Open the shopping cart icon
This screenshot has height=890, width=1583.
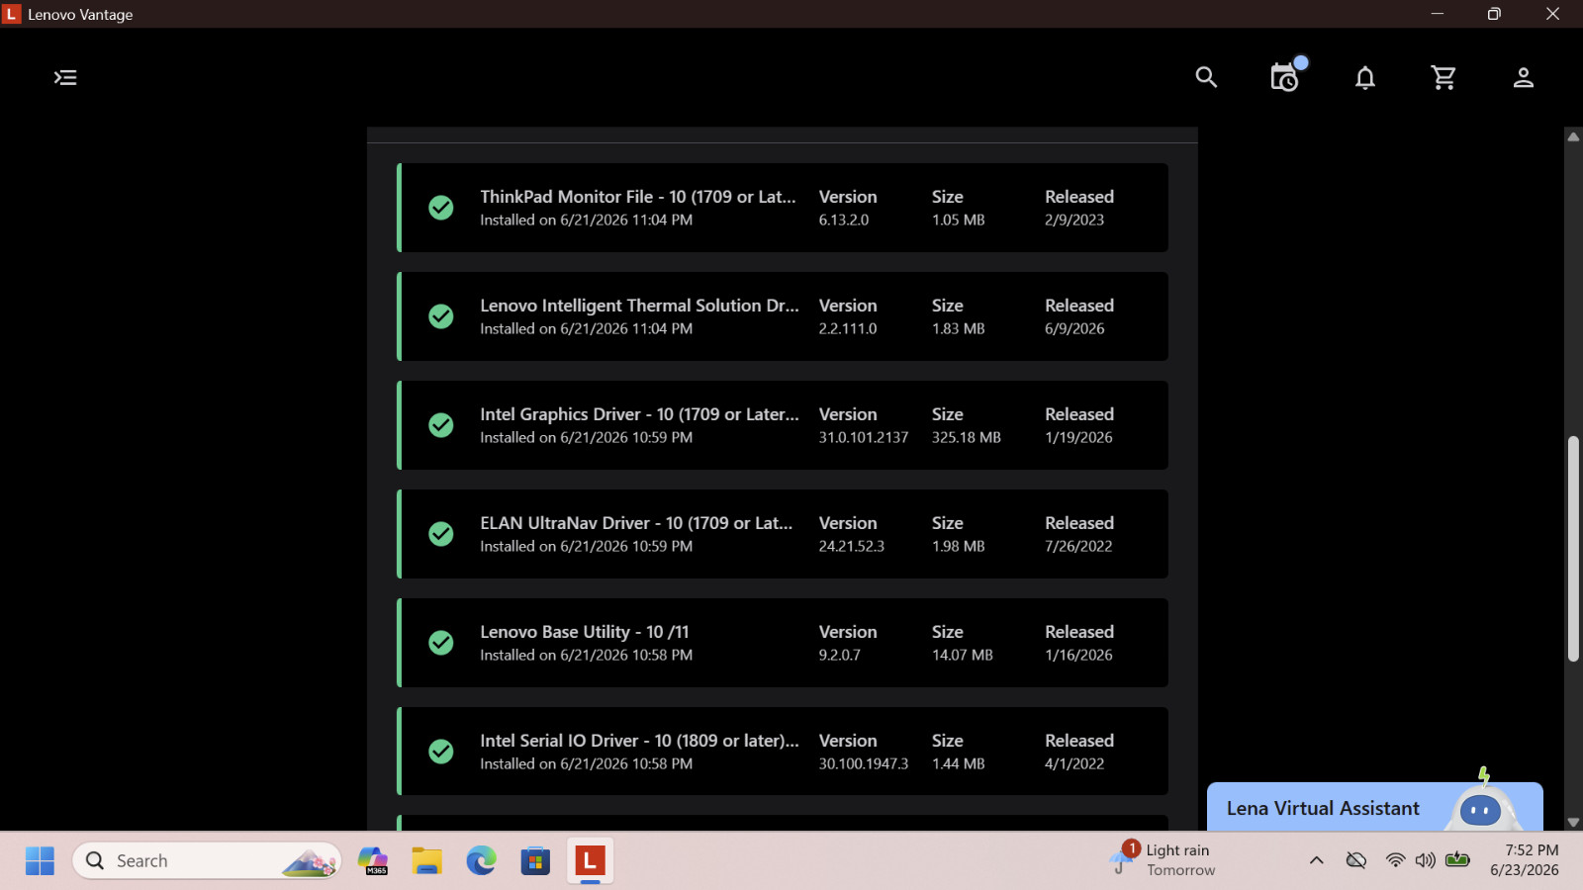tap(1443, 77)
